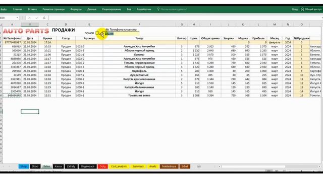Switch to the Analiz sheet tab
The image size is (323, 181).
[x=153, y=166]
